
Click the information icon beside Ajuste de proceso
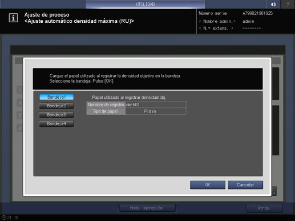point(13,18)
